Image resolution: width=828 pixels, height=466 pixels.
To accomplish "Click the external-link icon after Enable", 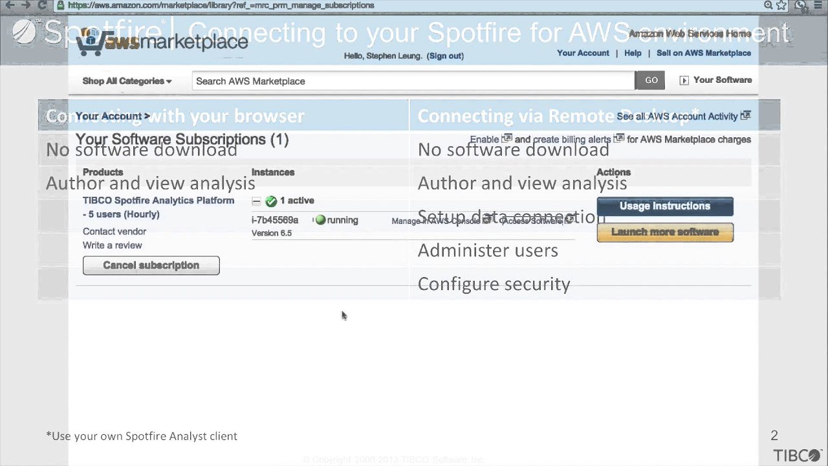I will click(x=507, y=138).
